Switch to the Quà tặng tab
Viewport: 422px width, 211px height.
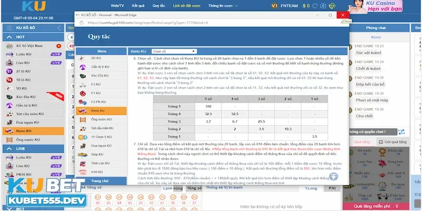[x=362, y=142]
